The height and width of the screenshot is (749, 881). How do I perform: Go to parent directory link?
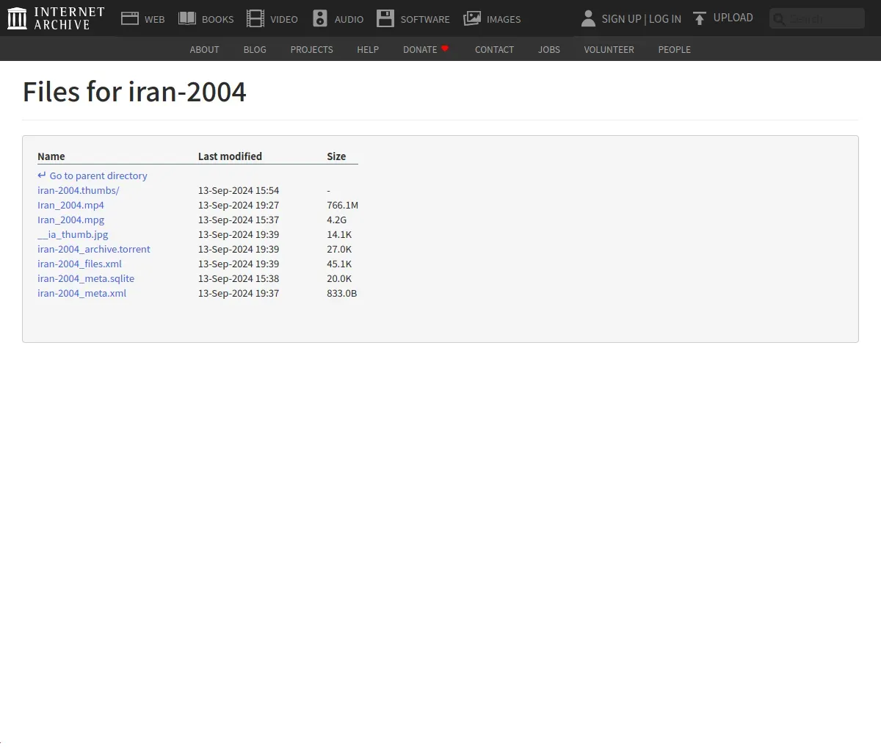point(98,176)
